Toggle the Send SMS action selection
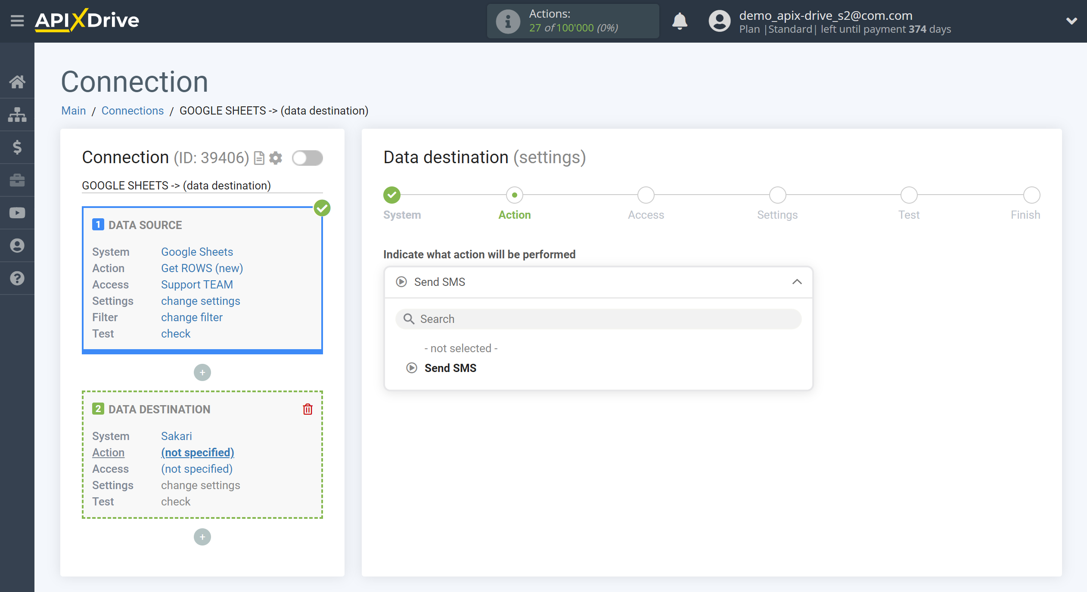The image size is (1087, 592). click(x=450, y=368)
